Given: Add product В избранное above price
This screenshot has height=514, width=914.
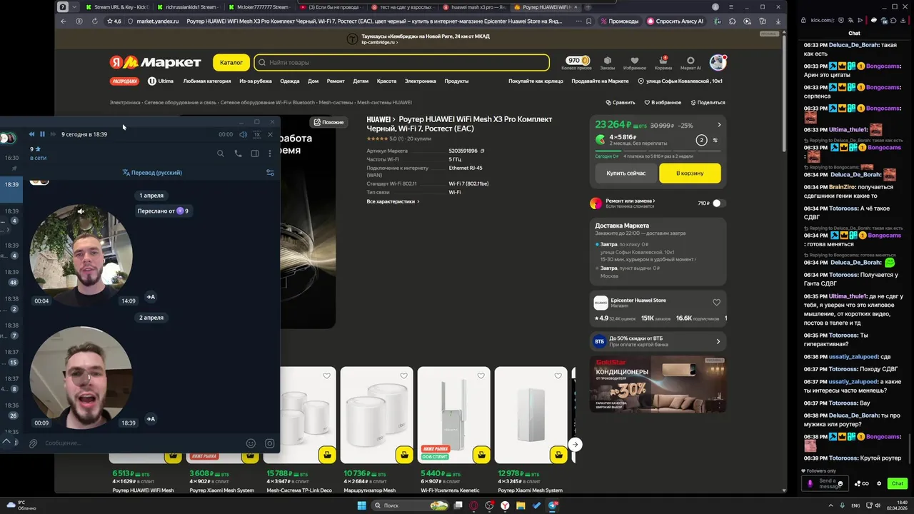Looking at the screenshot, I should [662, 103].
